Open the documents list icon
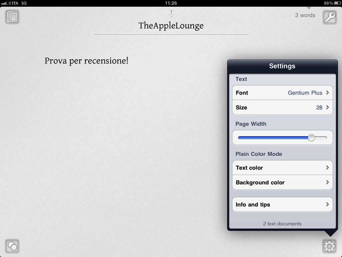This screenshot has width=342, height=257. point(12,17)
